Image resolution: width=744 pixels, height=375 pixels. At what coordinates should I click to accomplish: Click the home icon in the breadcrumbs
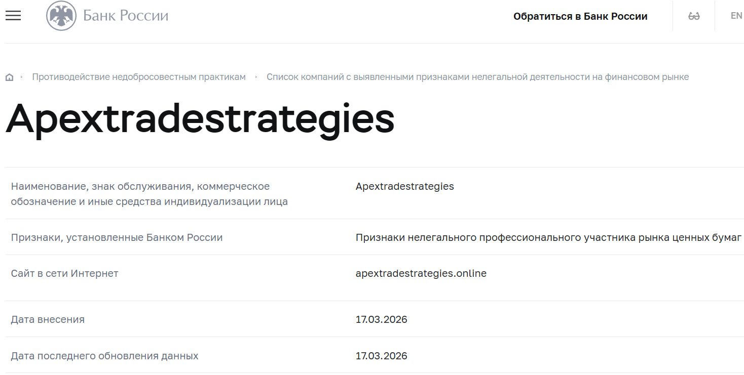click(x=9, y=76)
